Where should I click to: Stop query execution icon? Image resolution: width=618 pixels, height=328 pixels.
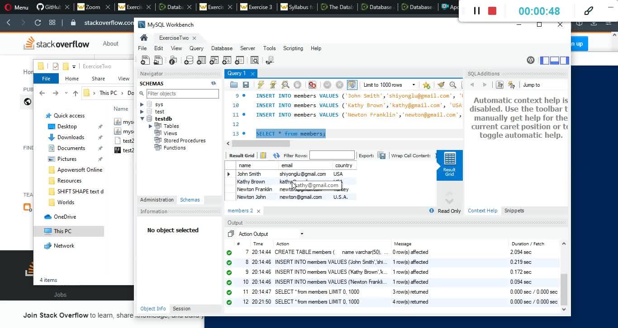pyautogui.click(x=297, y=85)
